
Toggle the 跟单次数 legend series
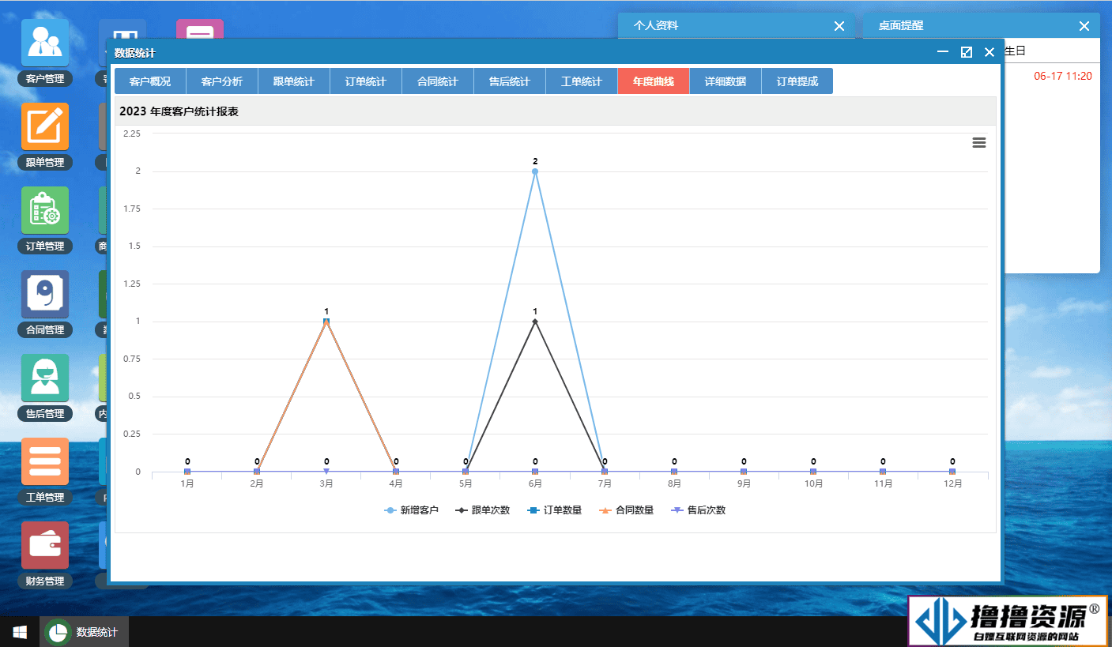pos(483,510)
